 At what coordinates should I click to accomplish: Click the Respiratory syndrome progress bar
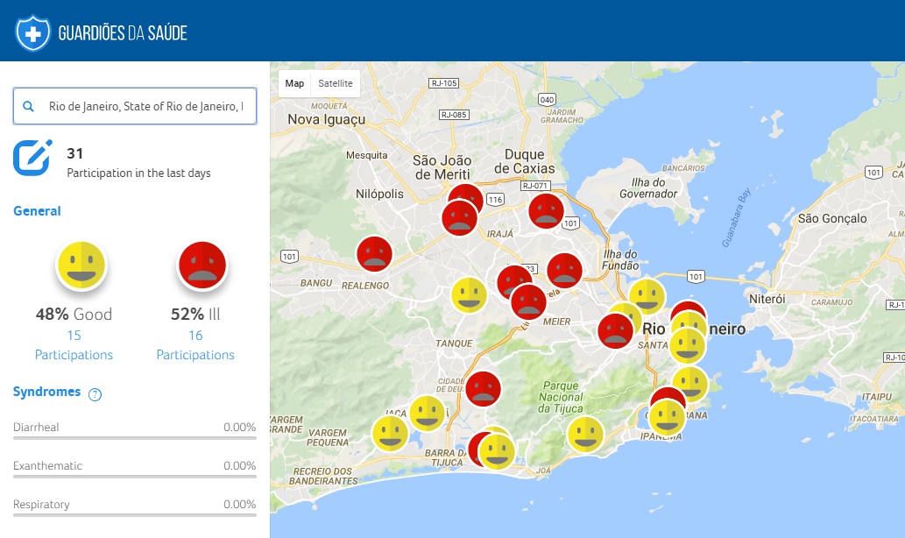(x=134, y=514)
